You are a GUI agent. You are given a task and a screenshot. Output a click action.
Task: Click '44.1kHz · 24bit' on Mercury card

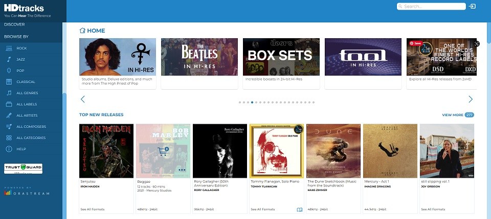375,209
